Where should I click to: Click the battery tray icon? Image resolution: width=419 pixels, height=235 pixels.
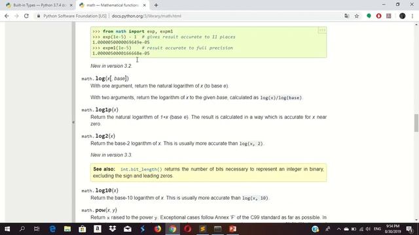354,229
